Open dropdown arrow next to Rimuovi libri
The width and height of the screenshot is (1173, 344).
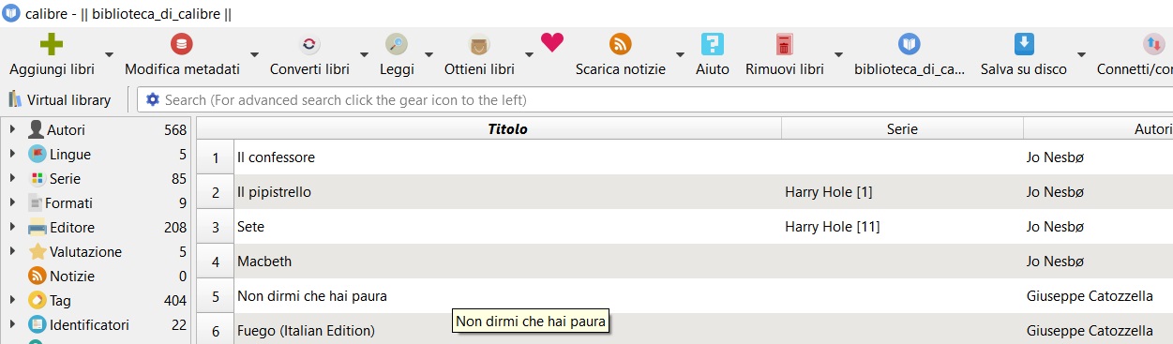838,54
